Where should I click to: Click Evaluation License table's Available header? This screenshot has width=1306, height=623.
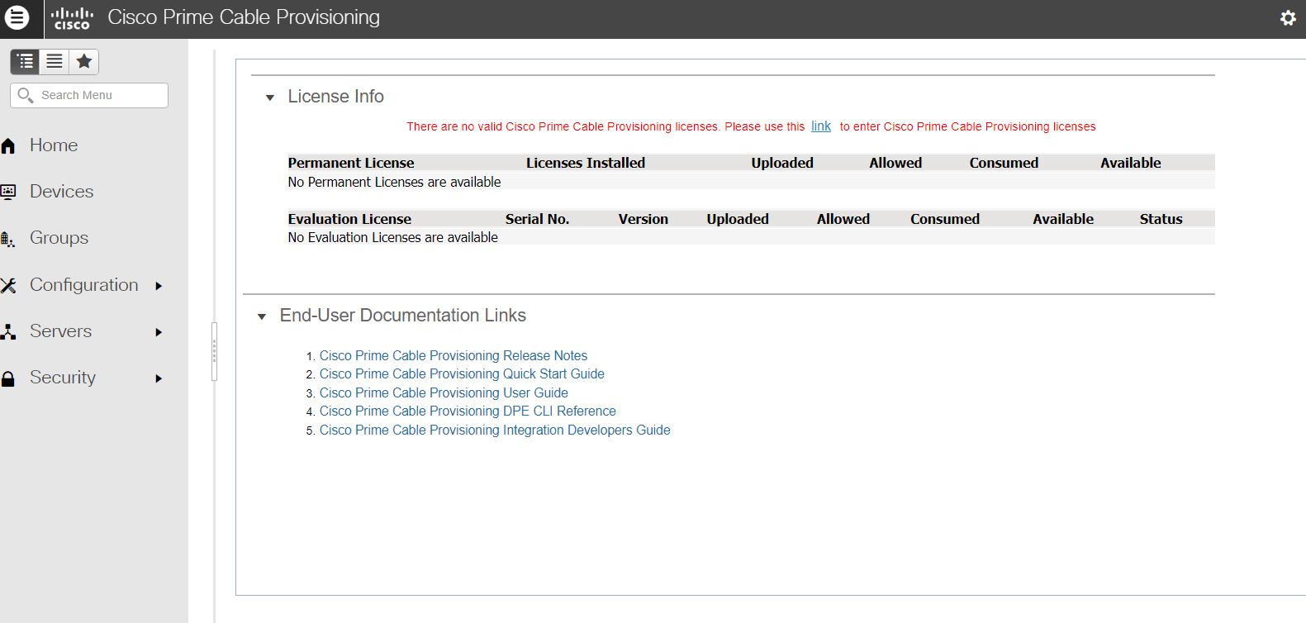(1063, 219)
